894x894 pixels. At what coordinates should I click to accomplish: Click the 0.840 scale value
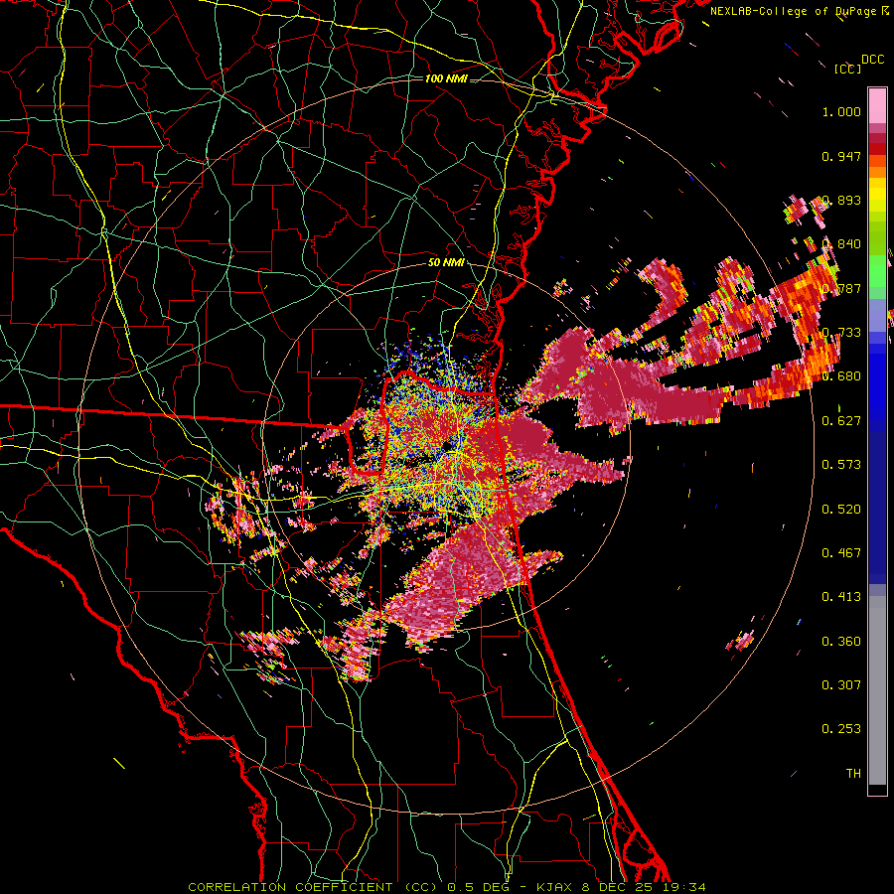(x=841, y=244)
